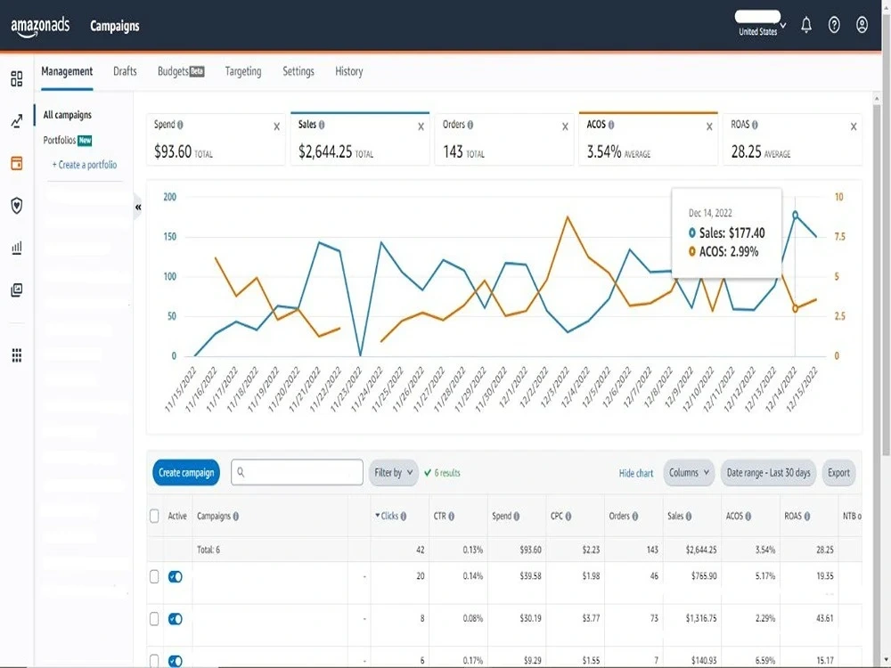The image size is (891, 668).
Task: Open the creative assets image icon in sidebar
Action: 16,290
